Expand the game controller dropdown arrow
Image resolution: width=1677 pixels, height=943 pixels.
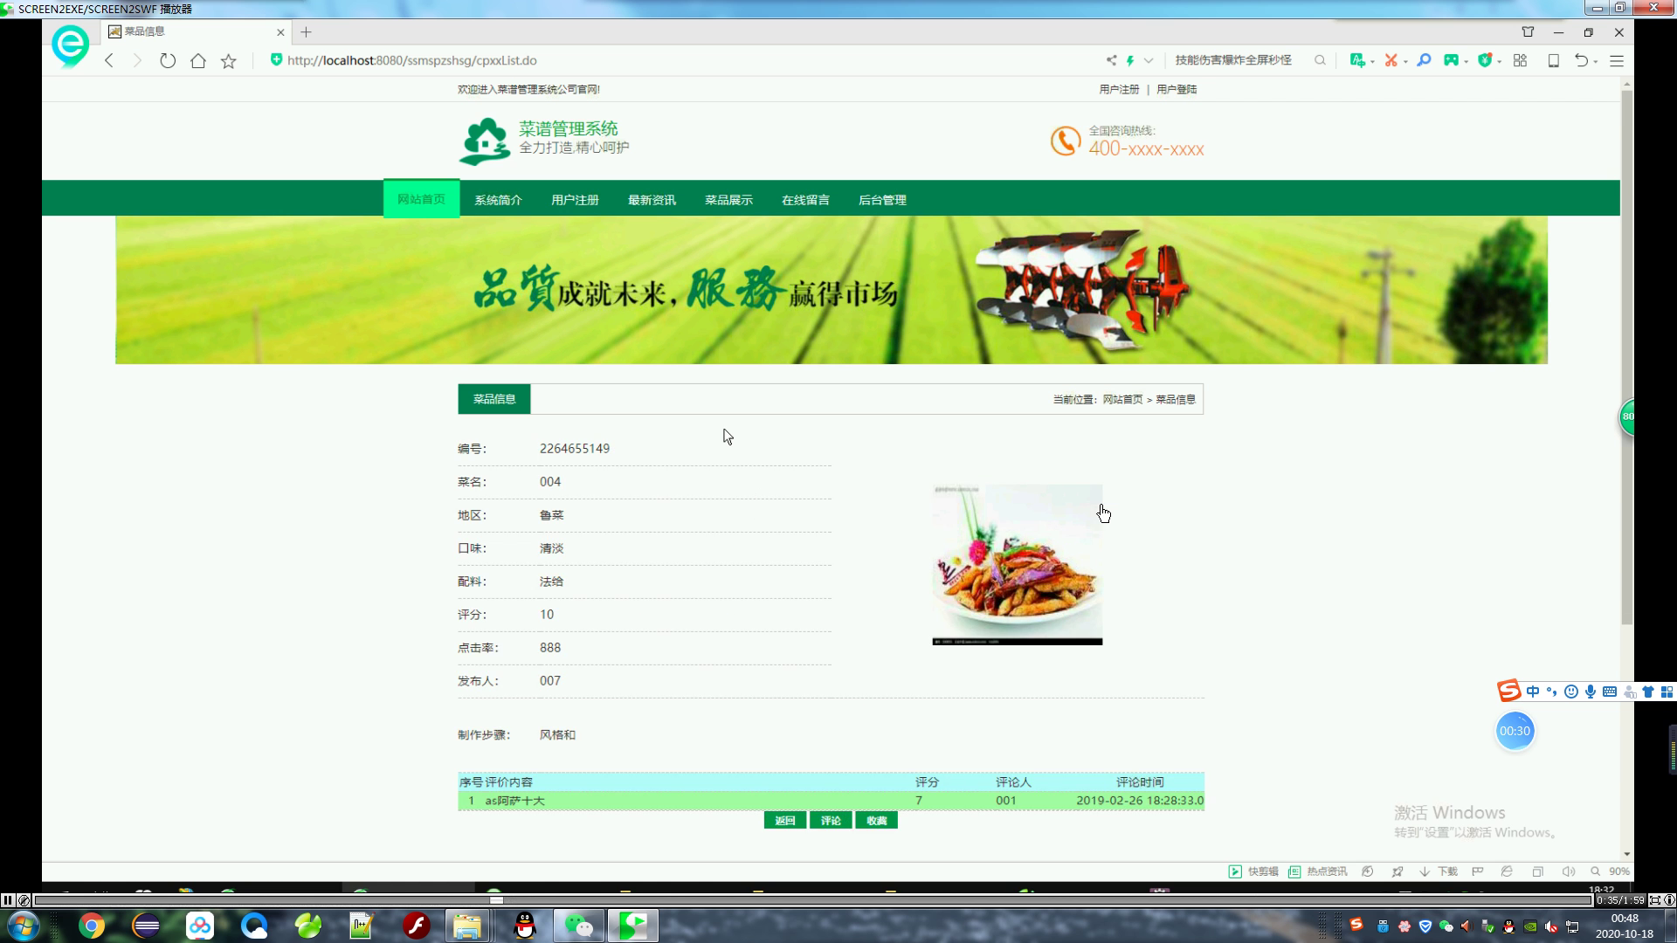[x=1466, y=62]
